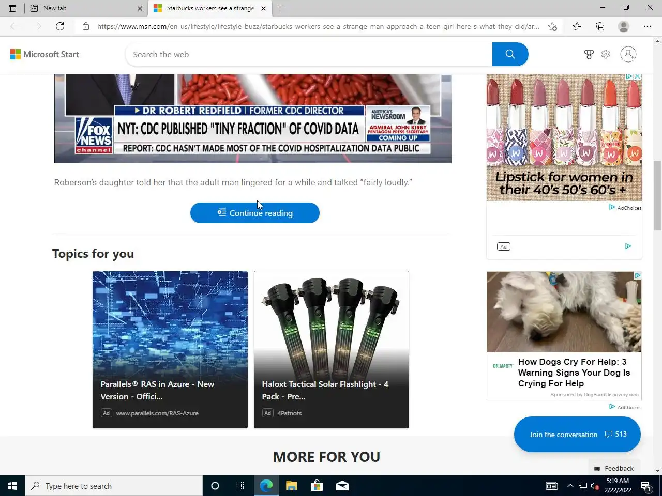The height and width of the screenshot is (496, 662).
Task: Click the page vertical scrollbar thumb
Action: 658,195
